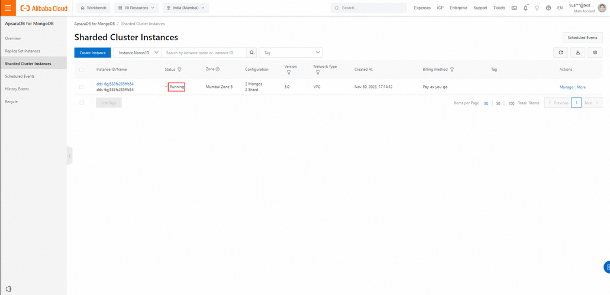This screenshot has width=610, height=295.
Task: Open the Tag filter dropdown
Action: [291, 53]
